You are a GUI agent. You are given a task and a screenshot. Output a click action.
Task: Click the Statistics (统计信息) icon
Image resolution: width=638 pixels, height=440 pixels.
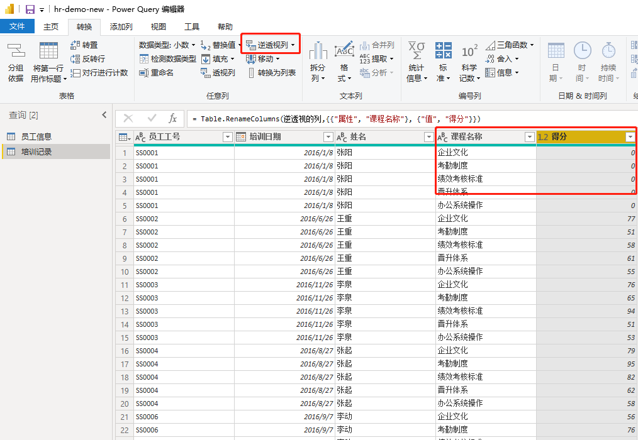click(x=415, y=62)
